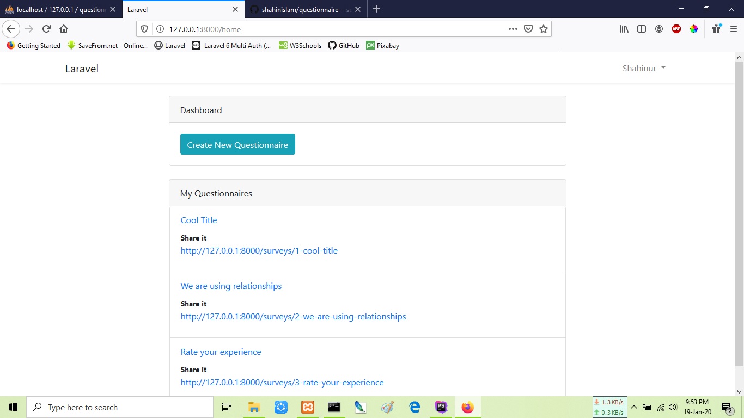Click Create New Questionnaire
The height and width of the screenshot is (418, 744).
tap(237, 144)
